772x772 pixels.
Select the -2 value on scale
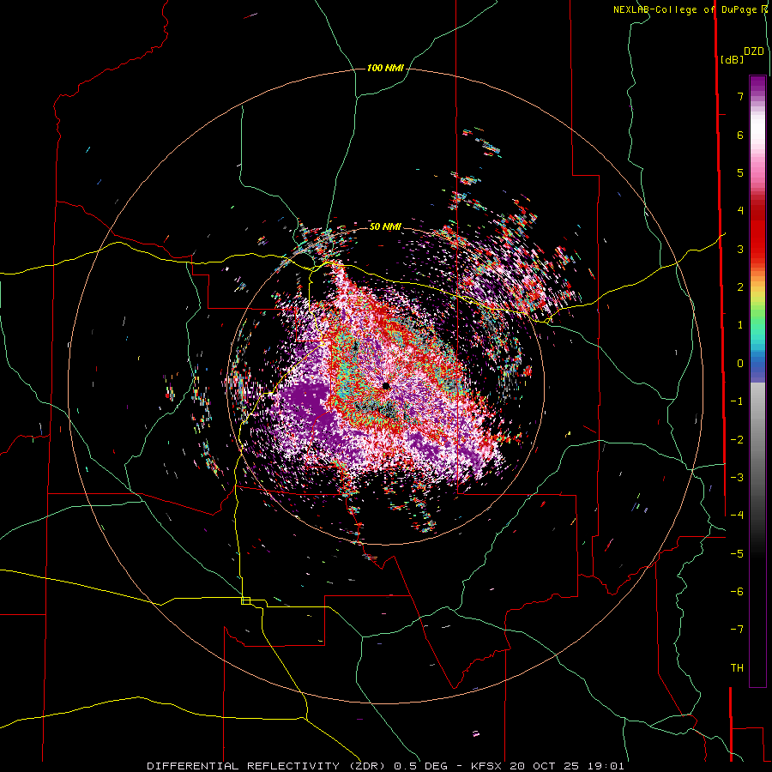[x=737, y=440]
